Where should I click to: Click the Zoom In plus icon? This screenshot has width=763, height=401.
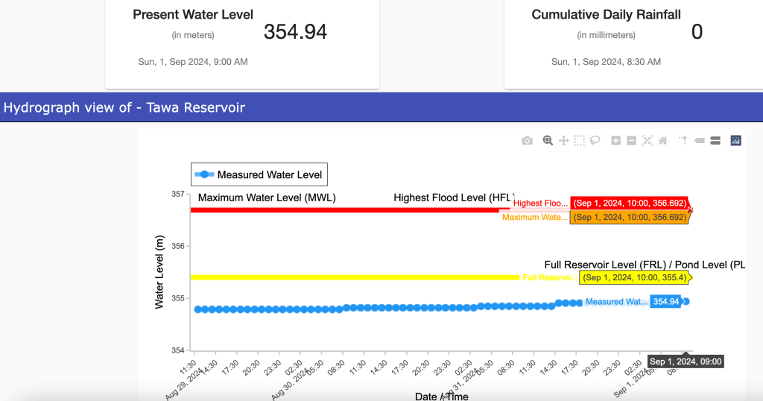[x=616, y=140]
